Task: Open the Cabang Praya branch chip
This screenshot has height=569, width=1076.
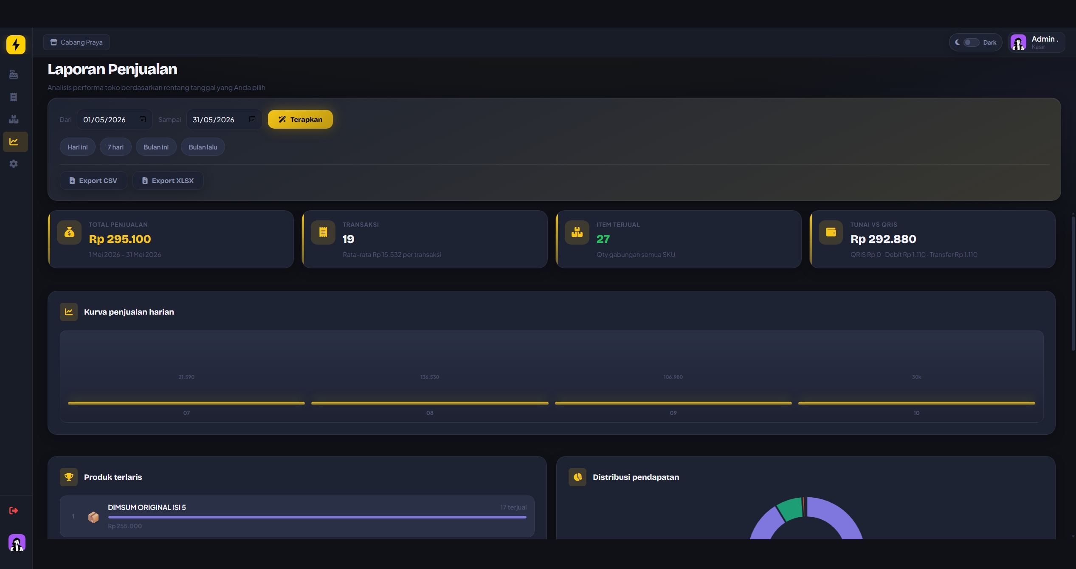Action: 76,42
